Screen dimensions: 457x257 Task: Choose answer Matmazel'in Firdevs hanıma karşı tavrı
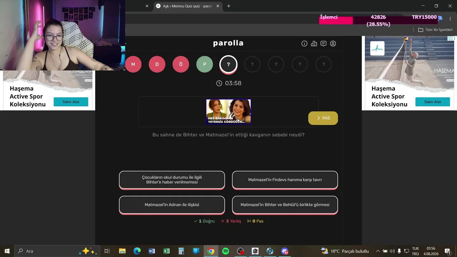point(285,180)
